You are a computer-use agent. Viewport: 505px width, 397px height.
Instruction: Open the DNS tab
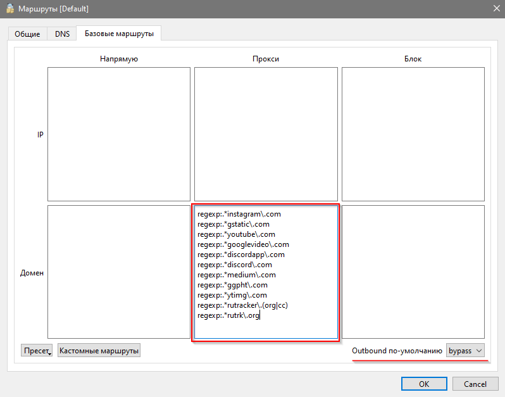point(63,34)
